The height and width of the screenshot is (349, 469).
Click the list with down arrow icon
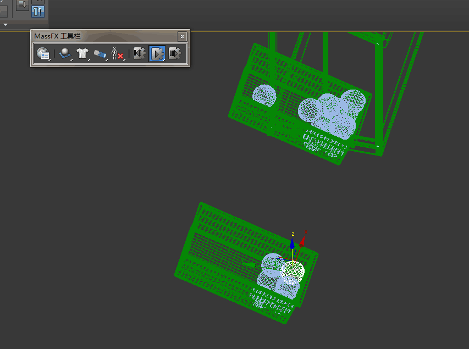tap(23, 5)
